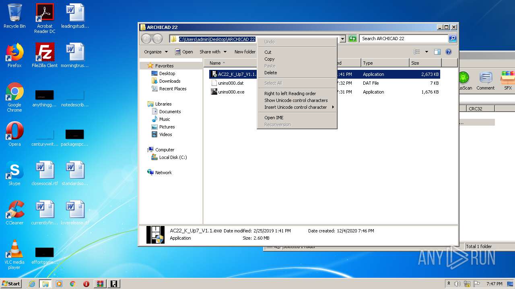
Task: Open CCleaner desktop shortcut
Action: 14,213
